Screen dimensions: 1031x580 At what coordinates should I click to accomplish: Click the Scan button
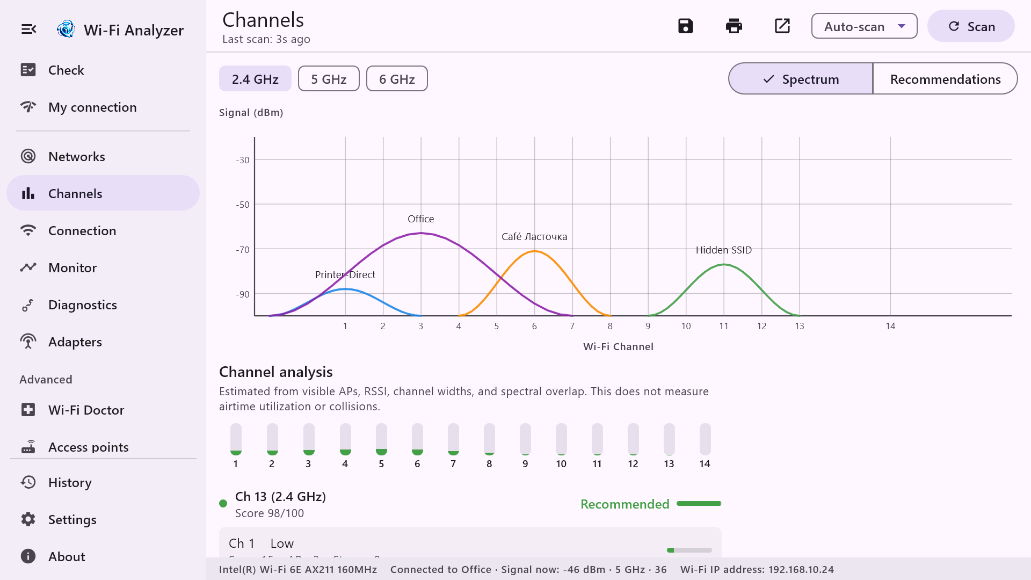[x=971, y=26]
